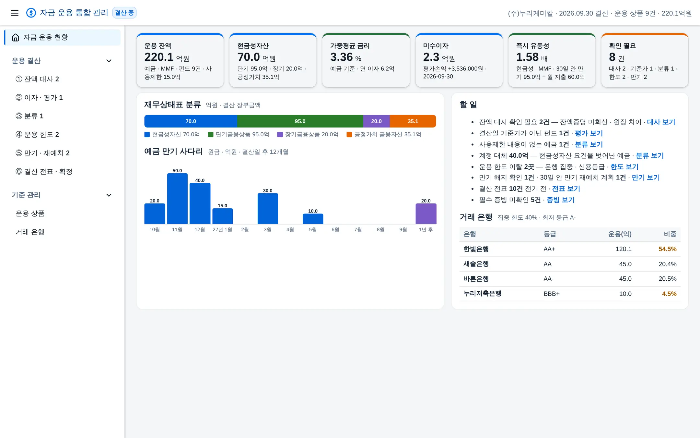The width and height of the screenshot is (700, 438).
Task: Click the purple 1년 후 maturity bar
Action: [x=426, y=214]
